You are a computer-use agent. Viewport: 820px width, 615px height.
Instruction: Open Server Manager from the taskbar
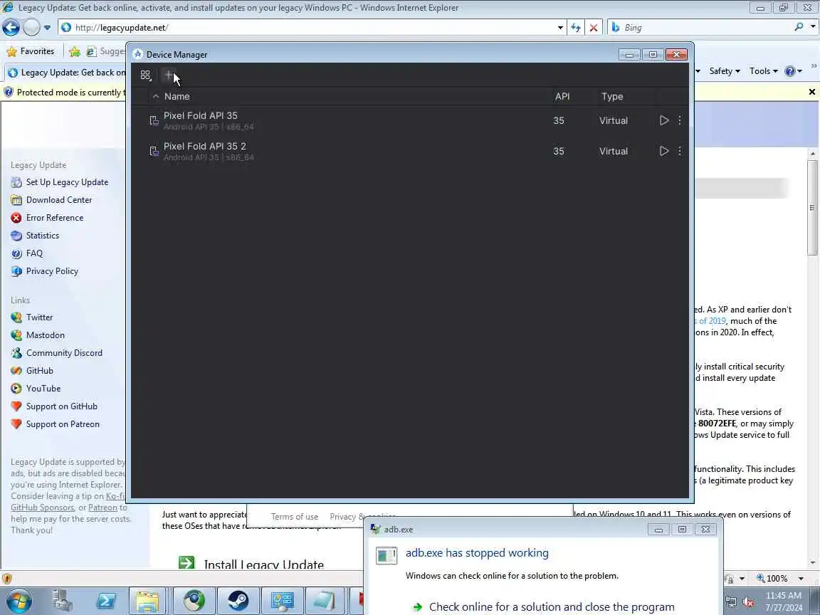62,600
